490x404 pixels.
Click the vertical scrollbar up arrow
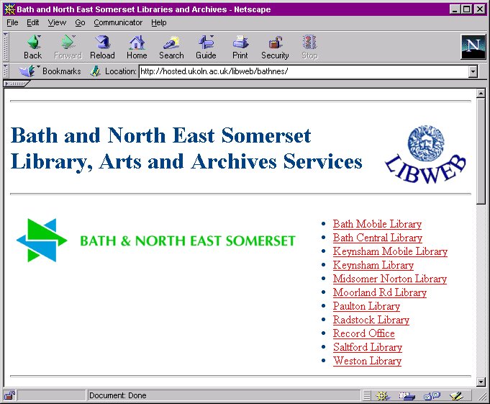coord(481,94)
